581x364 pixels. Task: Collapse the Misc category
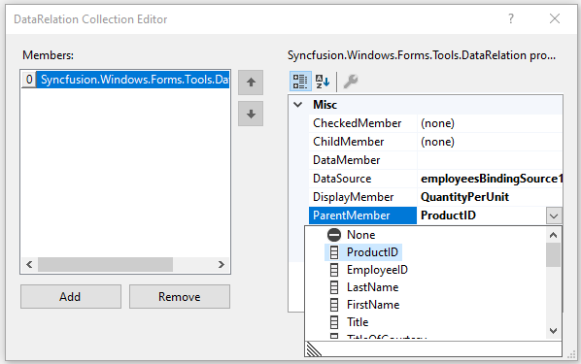click(298, 105)
